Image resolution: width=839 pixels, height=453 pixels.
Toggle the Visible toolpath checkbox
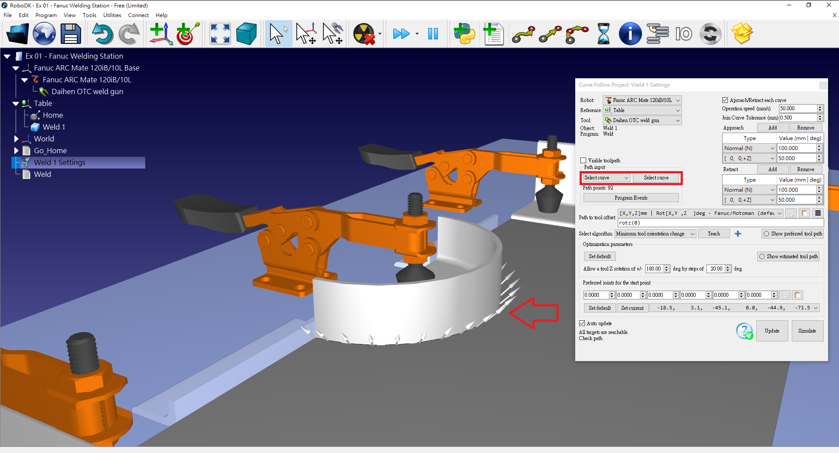584,161
